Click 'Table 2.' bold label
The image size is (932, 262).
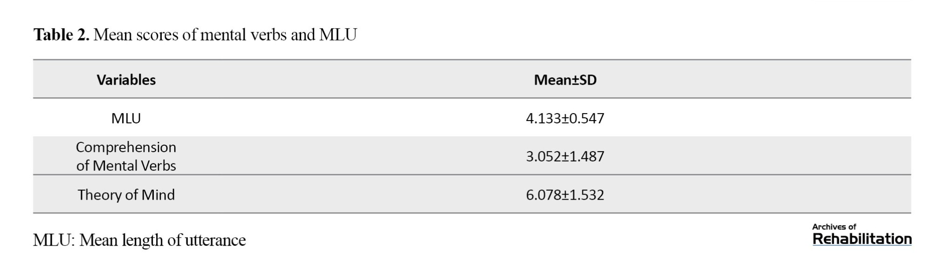tap(61, 35)
